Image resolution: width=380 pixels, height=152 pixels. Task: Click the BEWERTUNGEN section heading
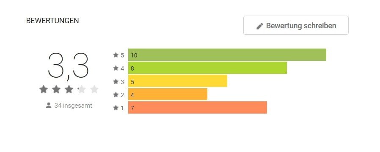[x=52, y=21]
